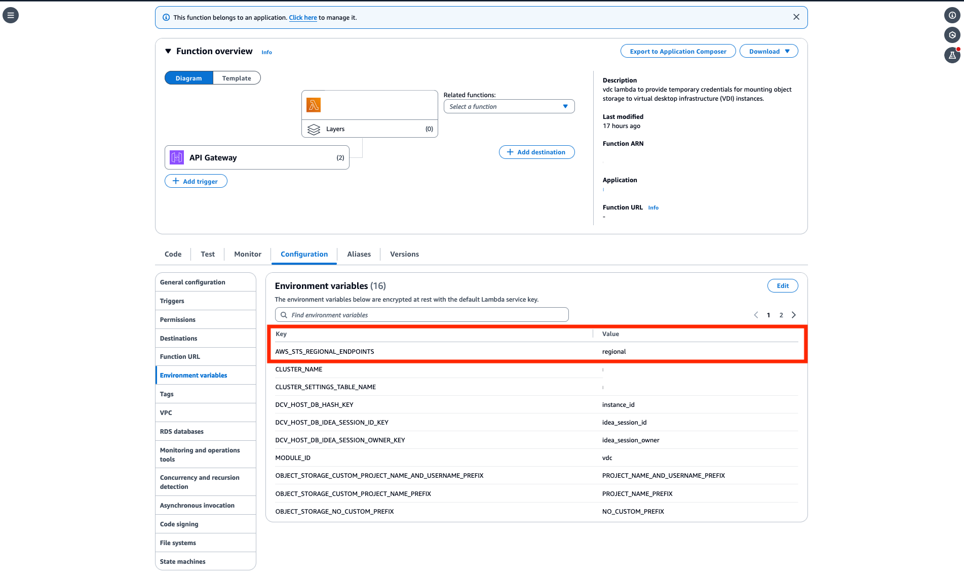This screenshot has width=964, height=582.
Task: Dismiss the application info banner
Action: pos(796,17)
